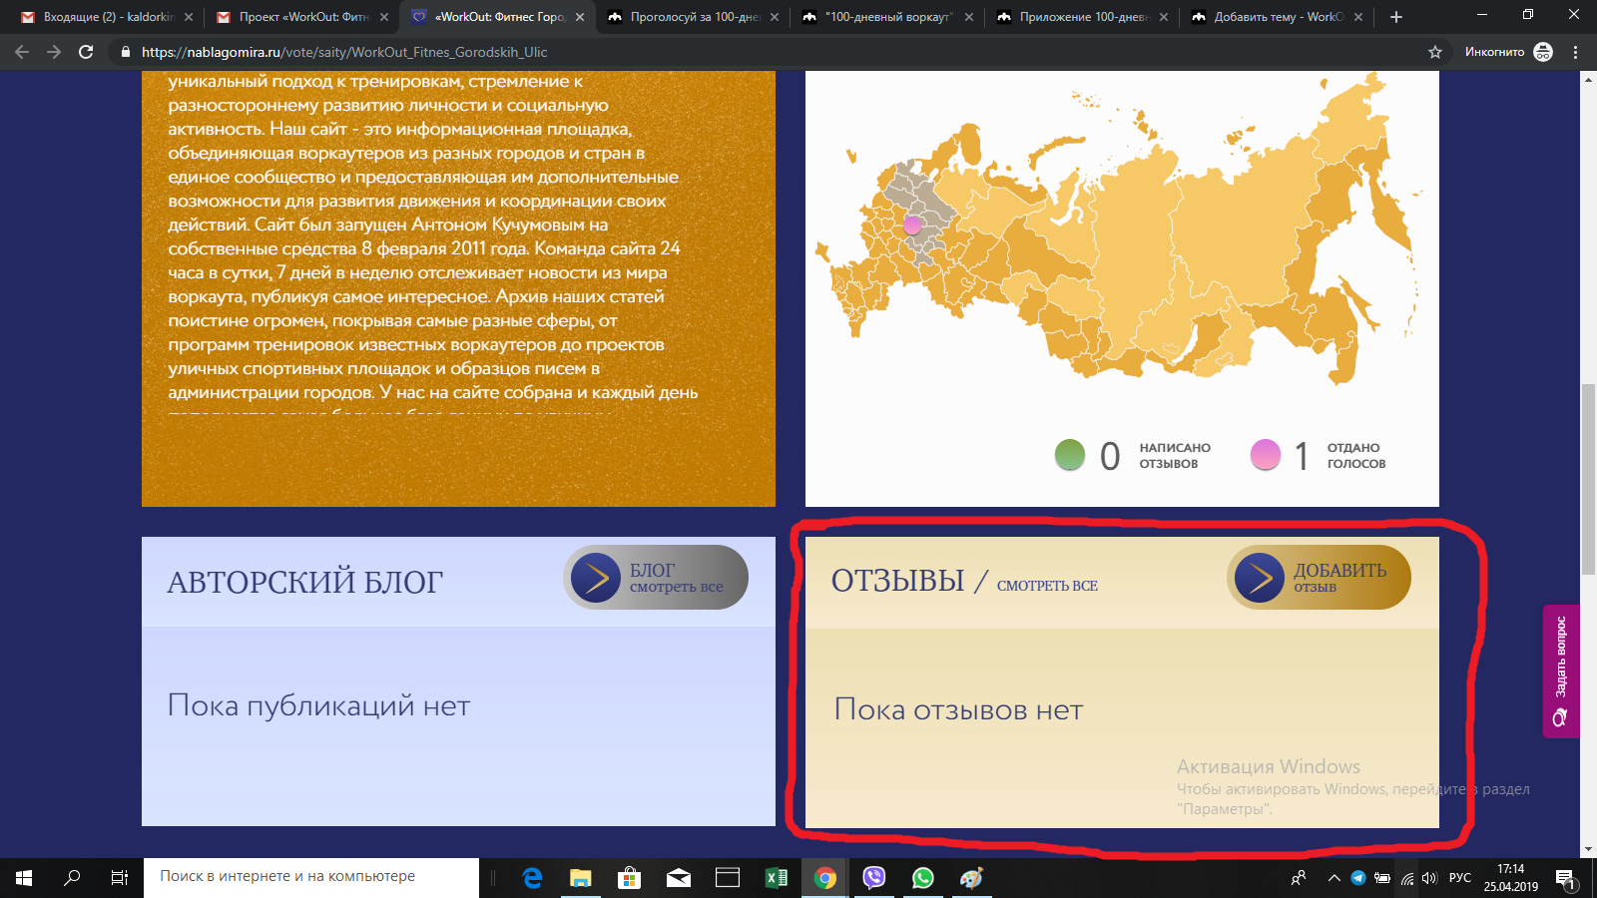
Task: Open Excel from the taskbar
Action: (x=777, y=878)
